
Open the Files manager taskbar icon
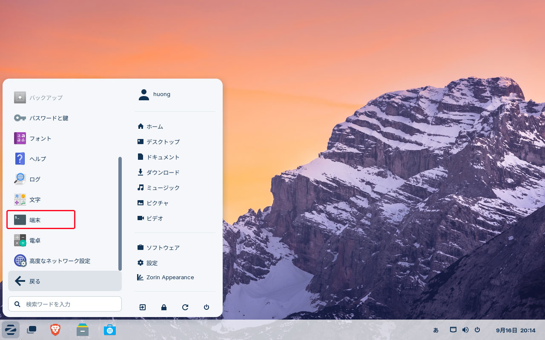83,330
